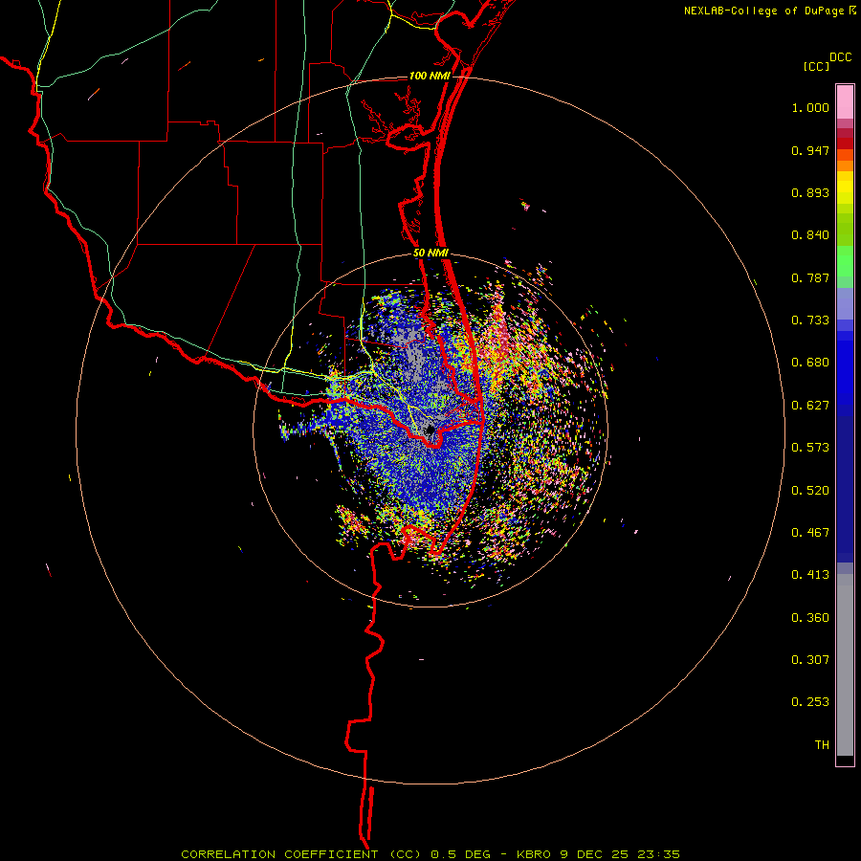Click the NEXLAB-College of DuPage title text

pyautogui.click(x=763, y=11)
